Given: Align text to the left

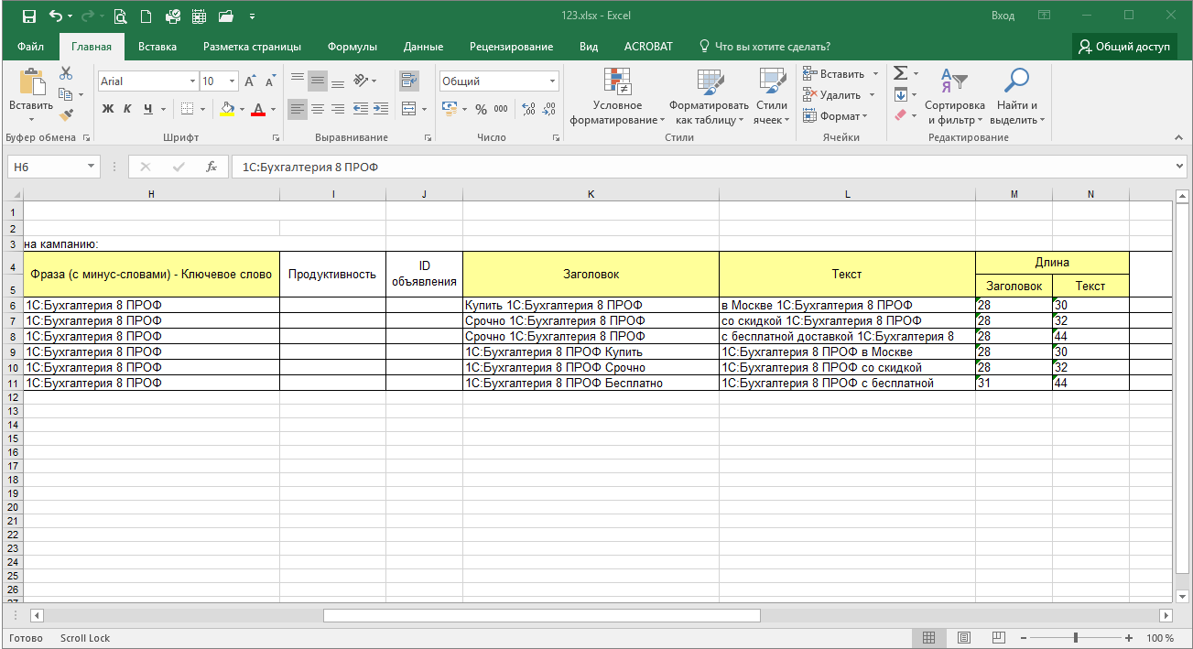Looking at the screenshot, I should tap(298, 109).
